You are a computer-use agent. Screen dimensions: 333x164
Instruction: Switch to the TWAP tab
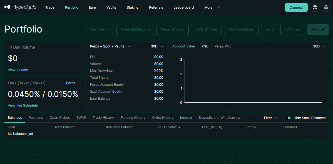point(81,118)
